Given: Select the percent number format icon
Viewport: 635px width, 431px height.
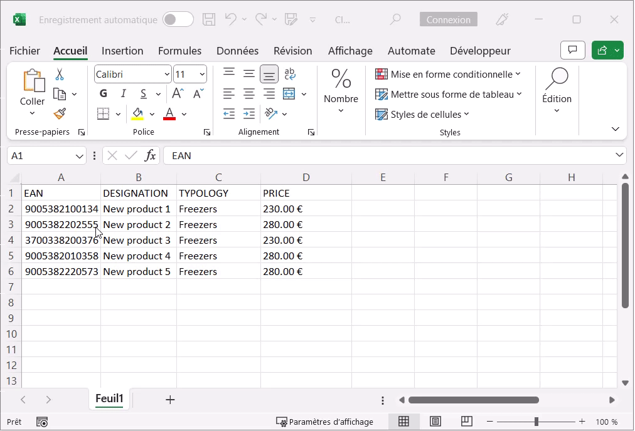Looking at the screenshot, I should pyautogui.click(x=341, y=78).
